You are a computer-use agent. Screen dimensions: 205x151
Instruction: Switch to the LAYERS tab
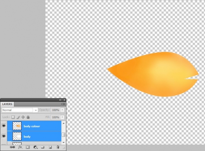tap(7, 104)
